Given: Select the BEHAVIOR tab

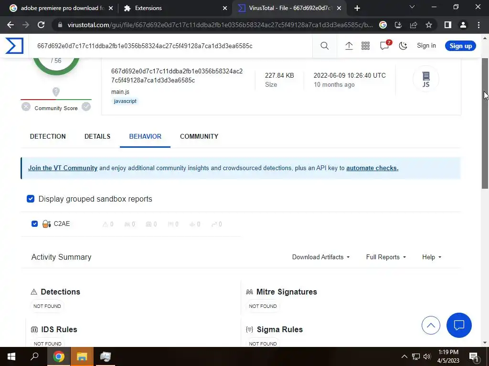Looking at the screenshot, I should 145,136.
